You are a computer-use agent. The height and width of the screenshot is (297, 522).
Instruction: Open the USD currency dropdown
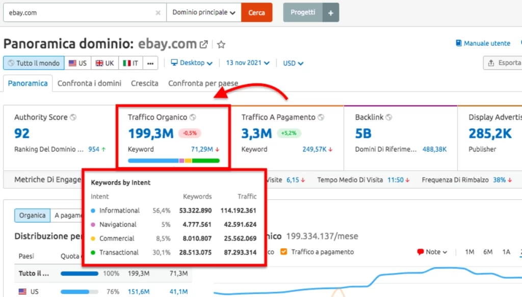tap(292, 63)
